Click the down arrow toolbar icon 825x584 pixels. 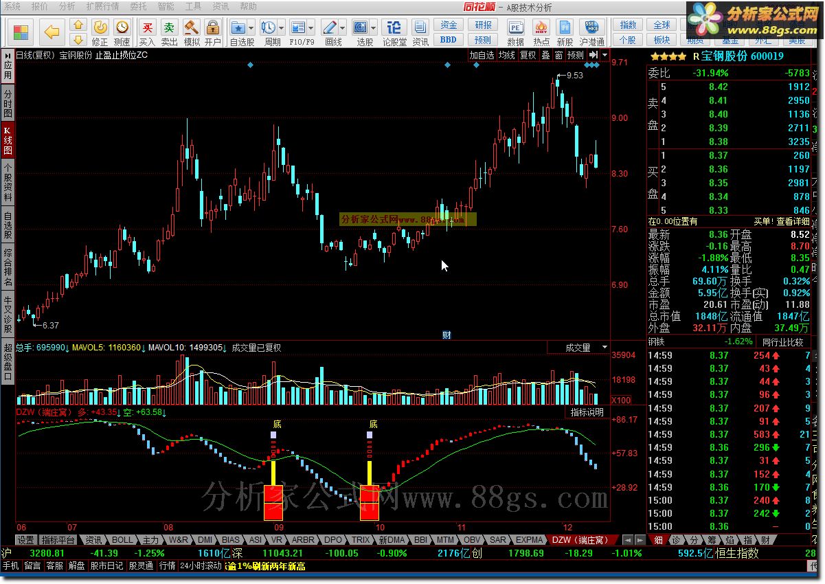tap(78, 39)
